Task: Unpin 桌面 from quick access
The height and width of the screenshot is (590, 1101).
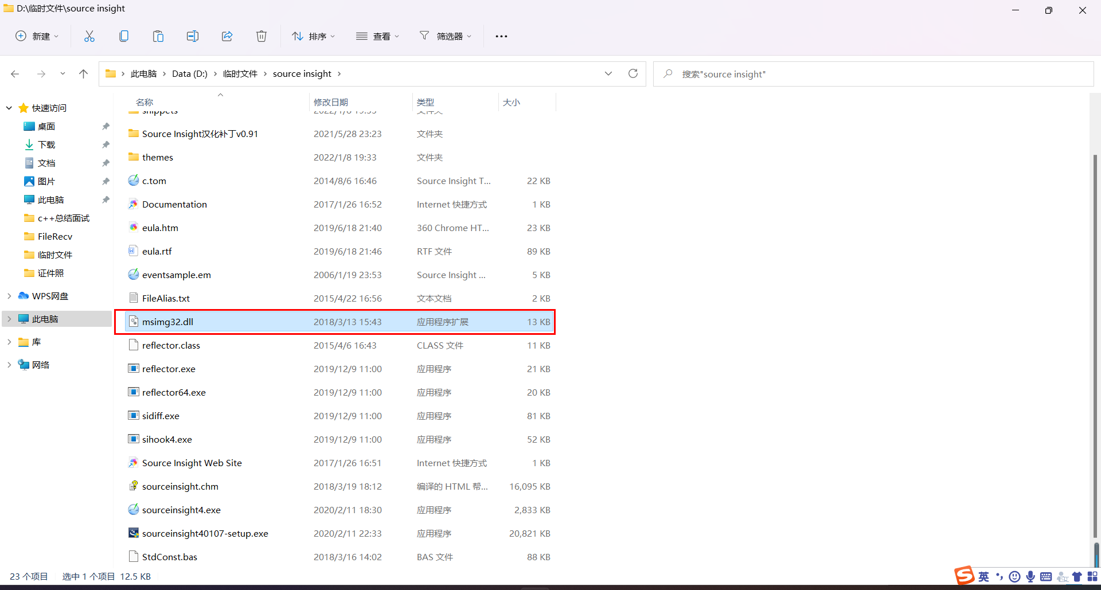Action: pos(106,126)
